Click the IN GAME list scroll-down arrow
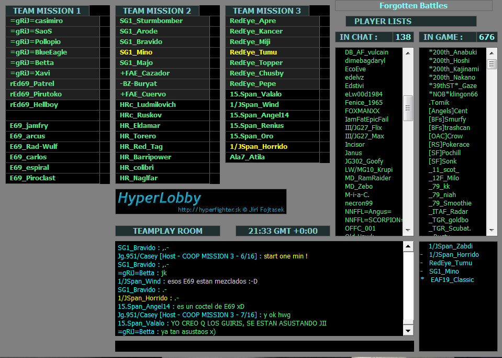The image size is (502, 358). tap(492, 230)
